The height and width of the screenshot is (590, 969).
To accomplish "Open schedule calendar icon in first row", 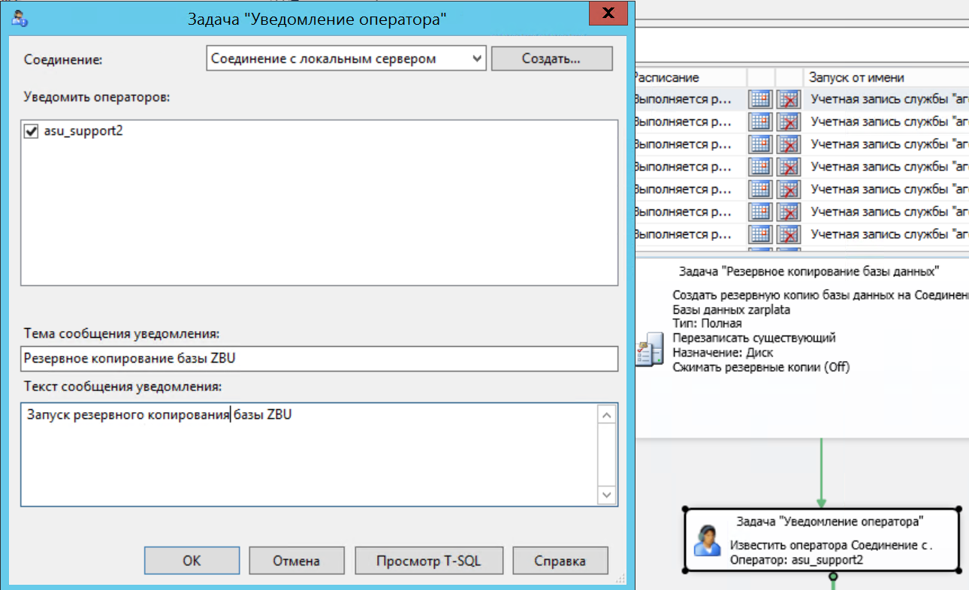I will click(761, 99).
